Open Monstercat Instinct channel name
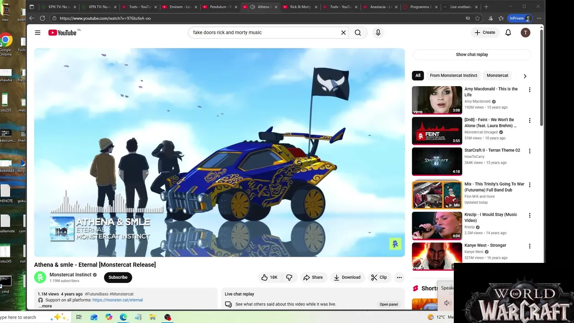Viewport: 574px width, 323px height. [x=70, y=275]
